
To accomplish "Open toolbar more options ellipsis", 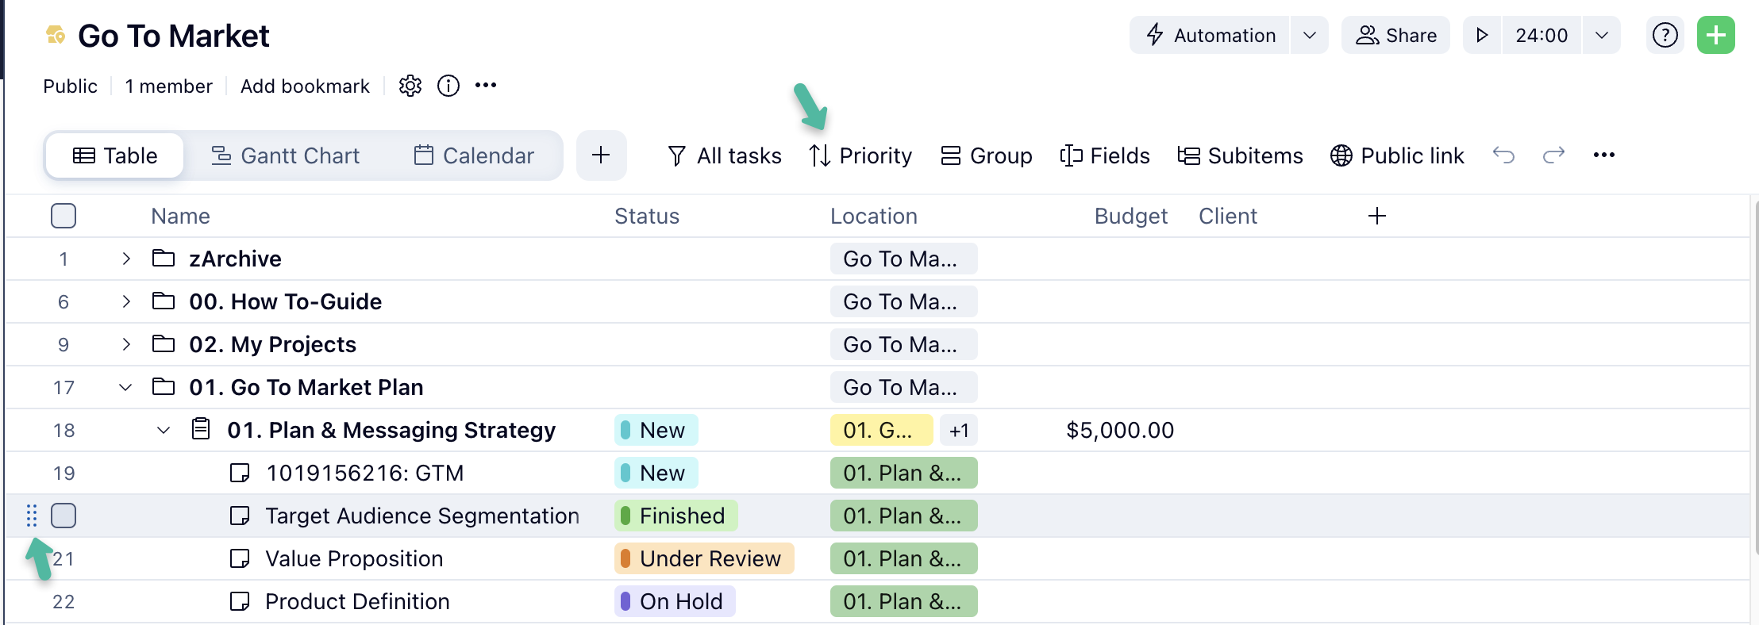I will [x=1603, y=155].
